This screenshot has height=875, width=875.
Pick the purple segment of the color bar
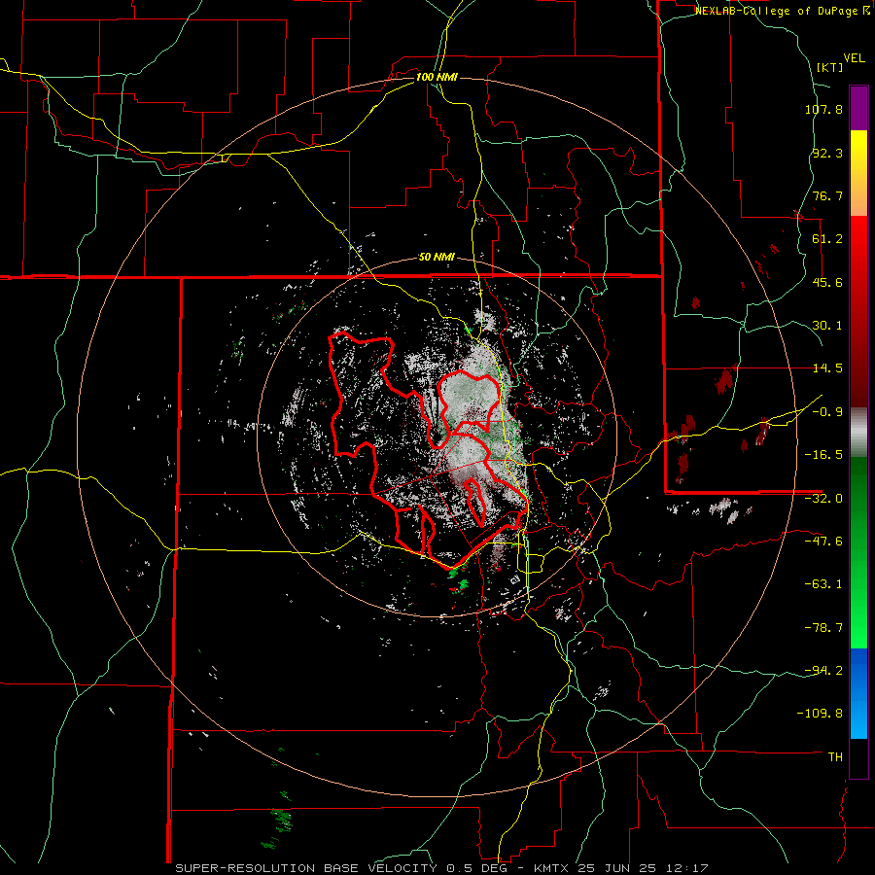[858, 108]
